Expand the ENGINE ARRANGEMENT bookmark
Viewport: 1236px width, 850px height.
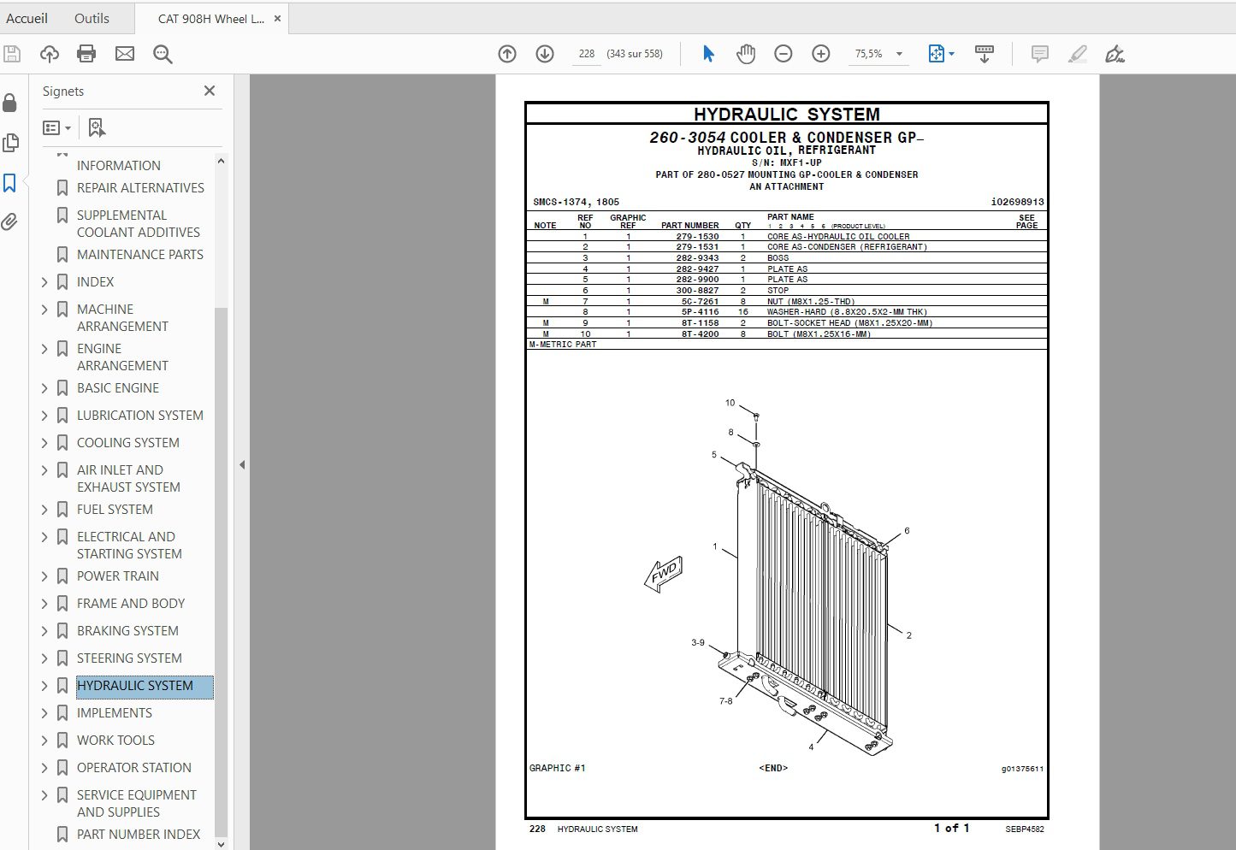tap(44, 349)
